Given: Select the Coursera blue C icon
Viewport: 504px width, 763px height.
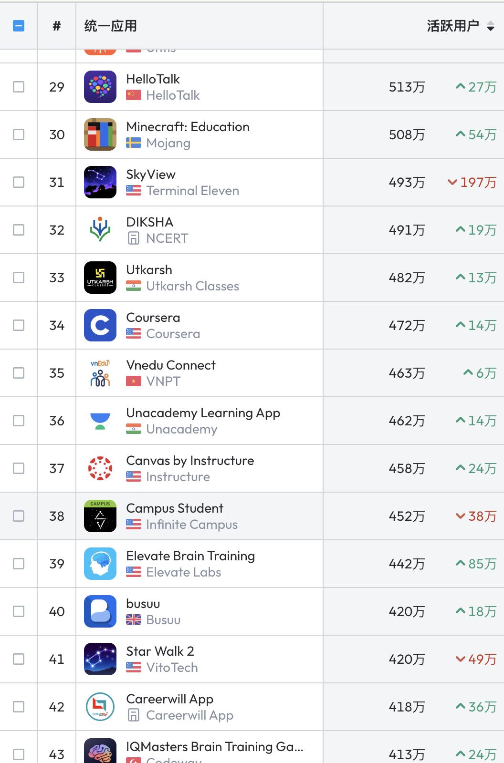Looking at the screenshot, I should pyautogui.click(x=100, y=325).
